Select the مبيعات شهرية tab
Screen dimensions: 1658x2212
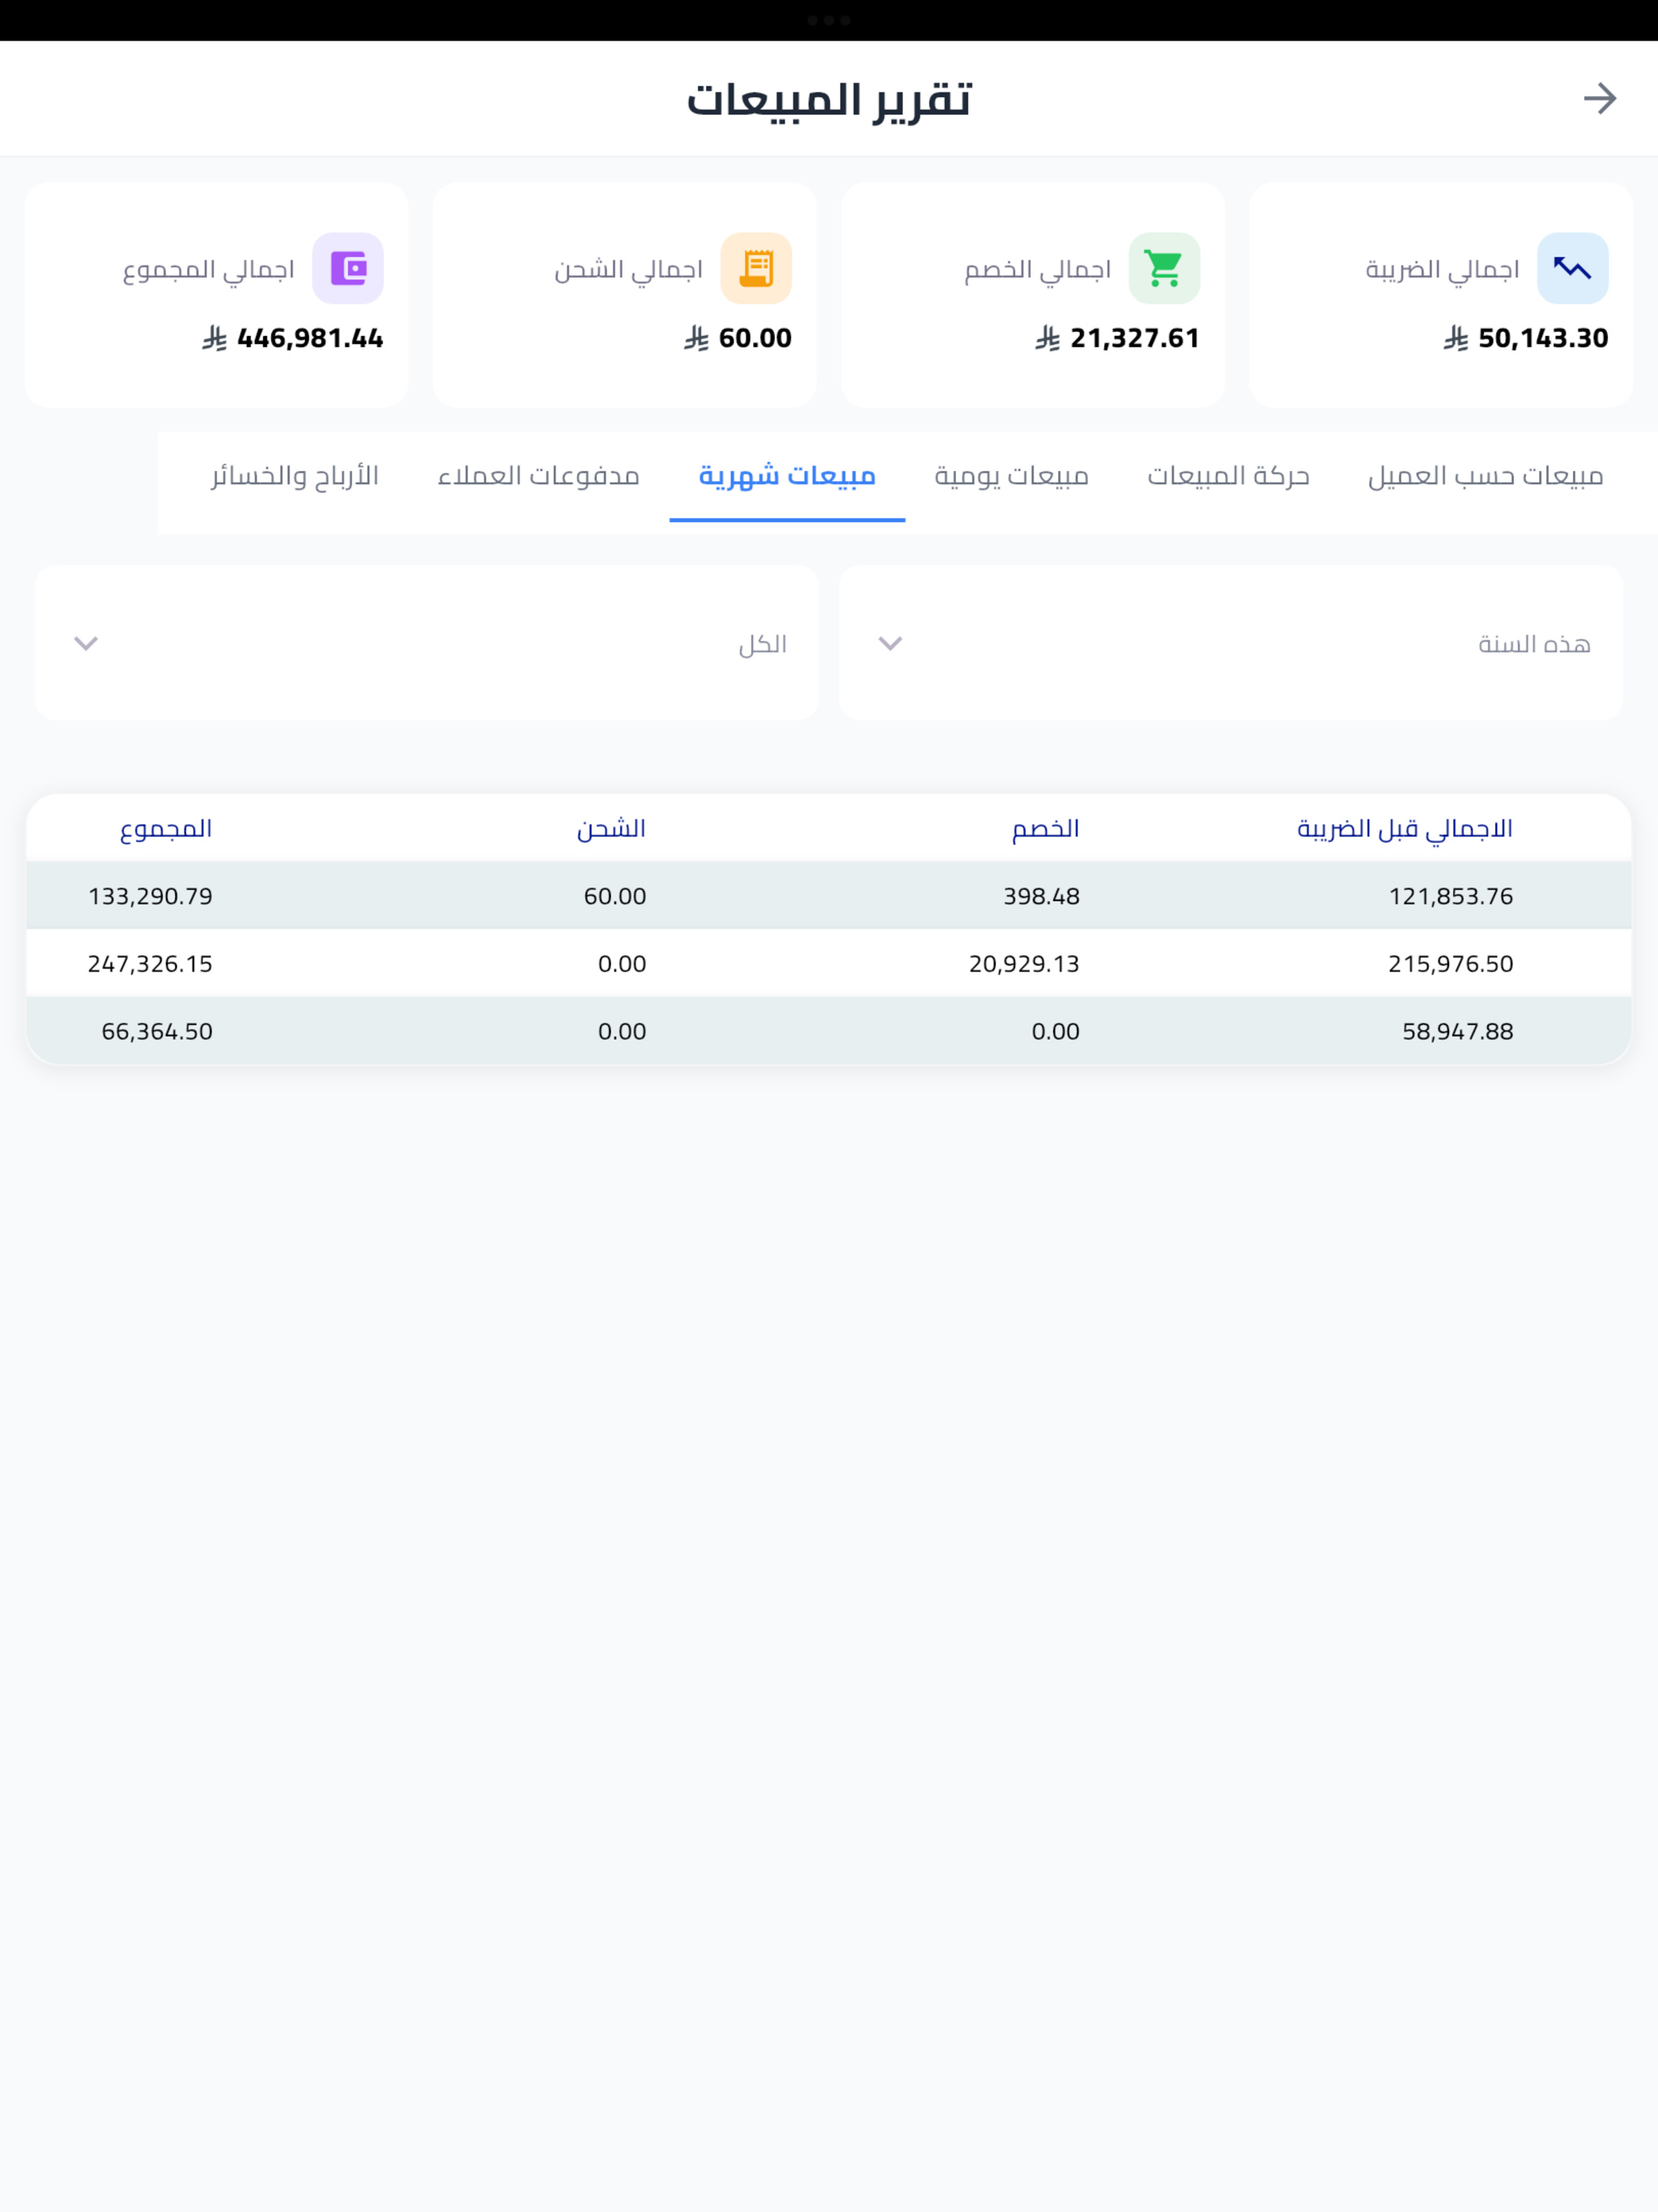click(787, 476)
